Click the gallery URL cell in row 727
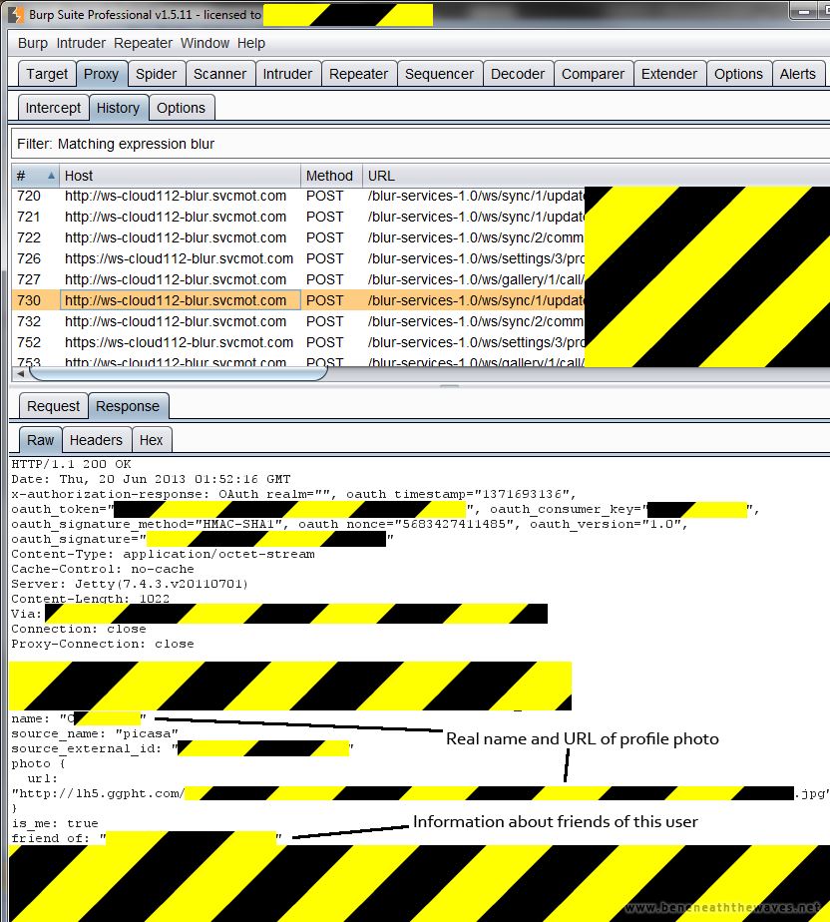The image size is (830, 922). tap(476, 279)
